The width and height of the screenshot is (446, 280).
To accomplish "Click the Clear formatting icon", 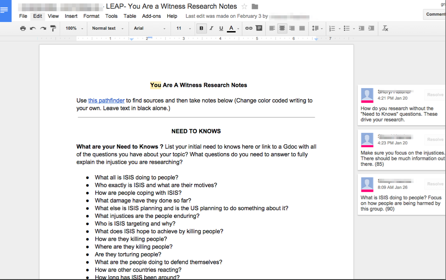I will (x=385, y=29).
